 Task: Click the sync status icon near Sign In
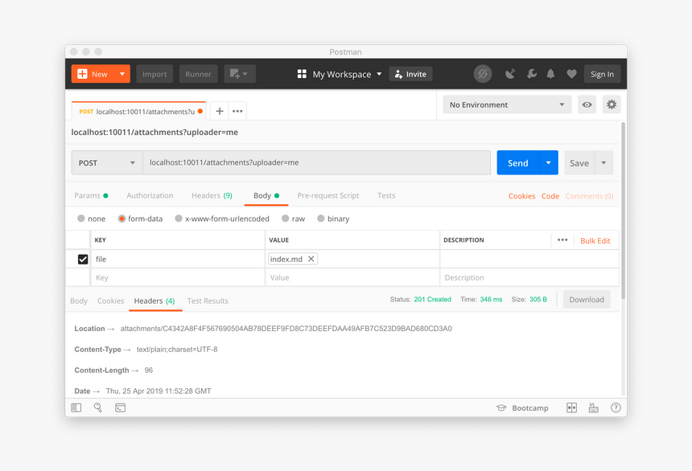483,73
